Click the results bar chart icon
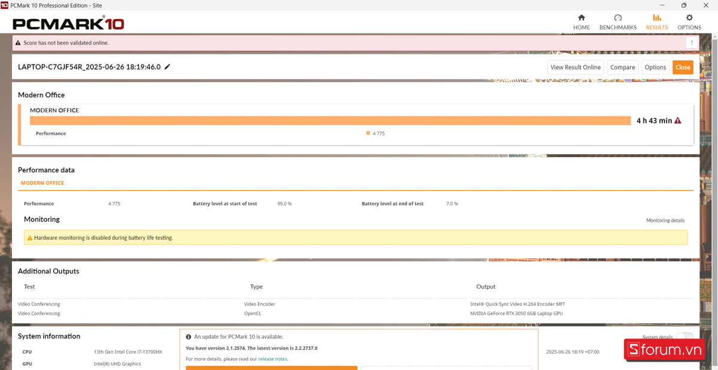This screenshot has width=718, height=370. (657, 17)
